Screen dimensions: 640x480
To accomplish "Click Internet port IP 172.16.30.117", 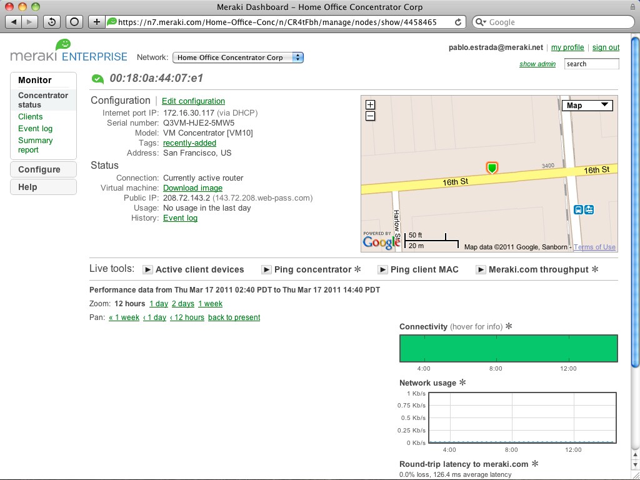I will point(189,112).
